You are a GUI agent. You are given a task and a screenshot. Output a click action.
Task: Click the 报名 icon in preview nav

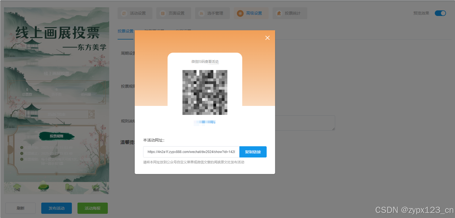(96, 187)
